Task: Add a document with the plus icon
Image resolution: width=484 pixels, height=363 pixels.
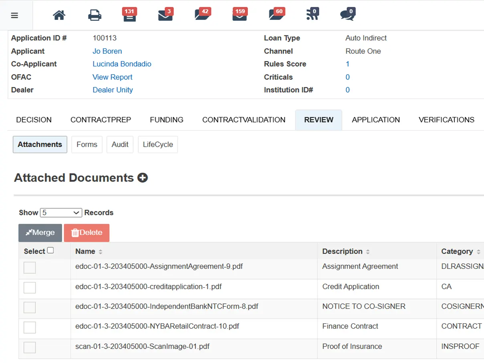Action: click(x=143, y=177)
